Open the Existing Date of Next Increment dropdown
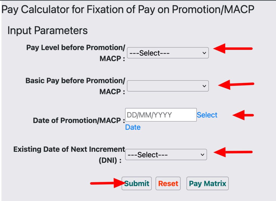This screenshot has height=201, width=276. 166,154
